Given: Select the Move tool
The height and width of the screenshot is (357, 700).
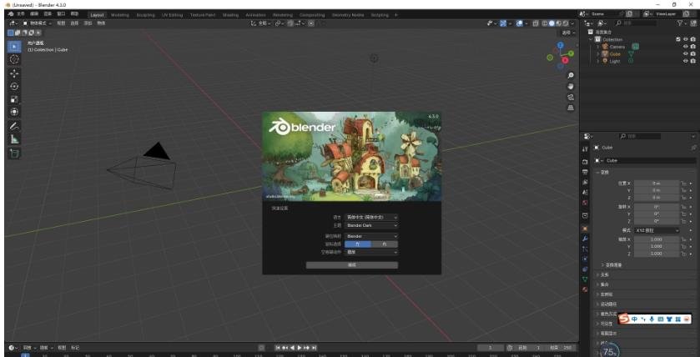Looking at the screenshot, I should pyautogui.click(x=14, y=73).
